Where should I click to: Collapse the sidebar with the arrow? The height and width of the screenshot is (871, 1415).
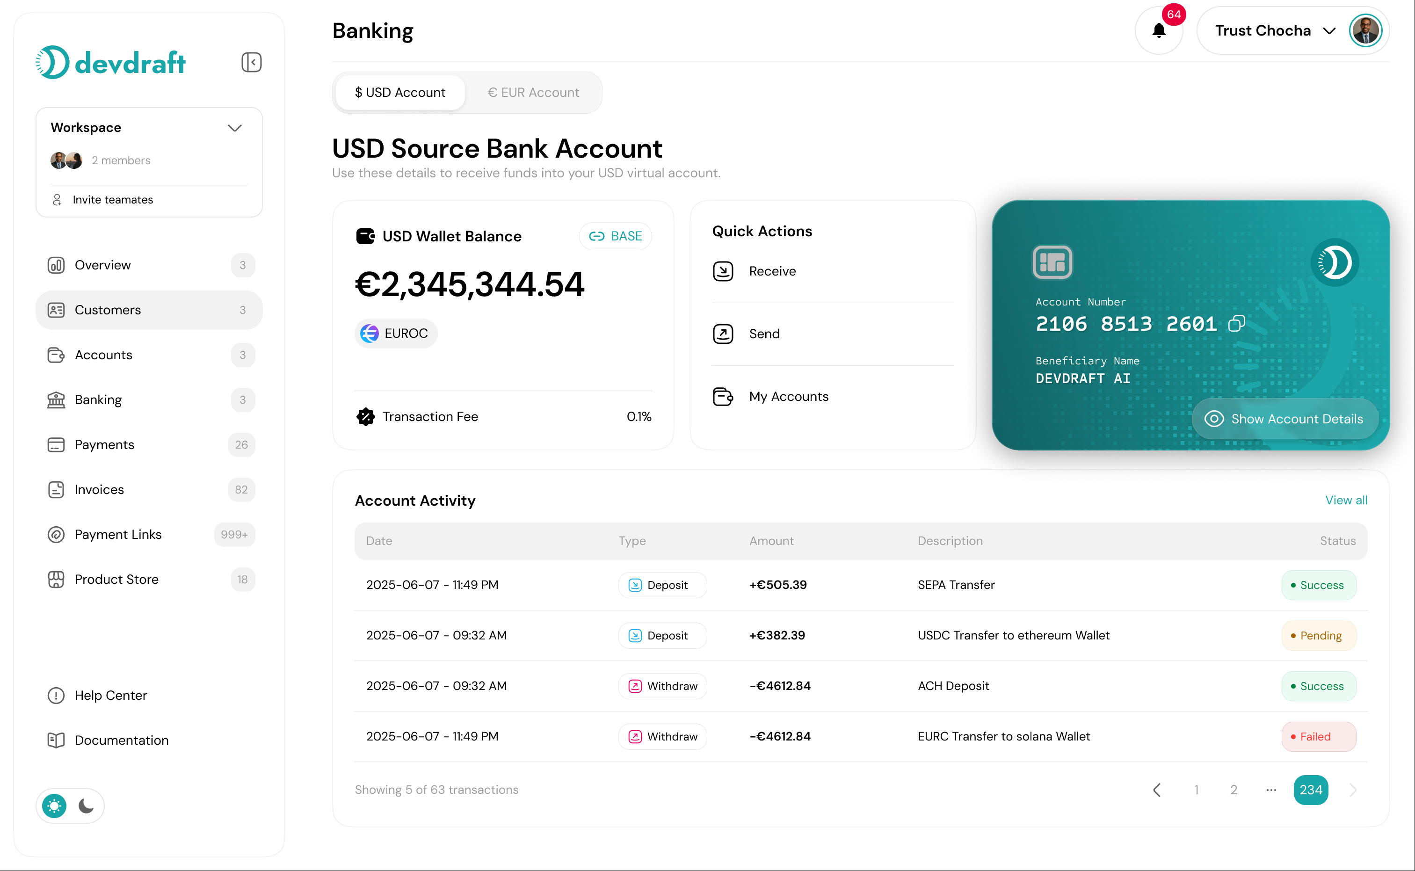[x=251, y=62]
